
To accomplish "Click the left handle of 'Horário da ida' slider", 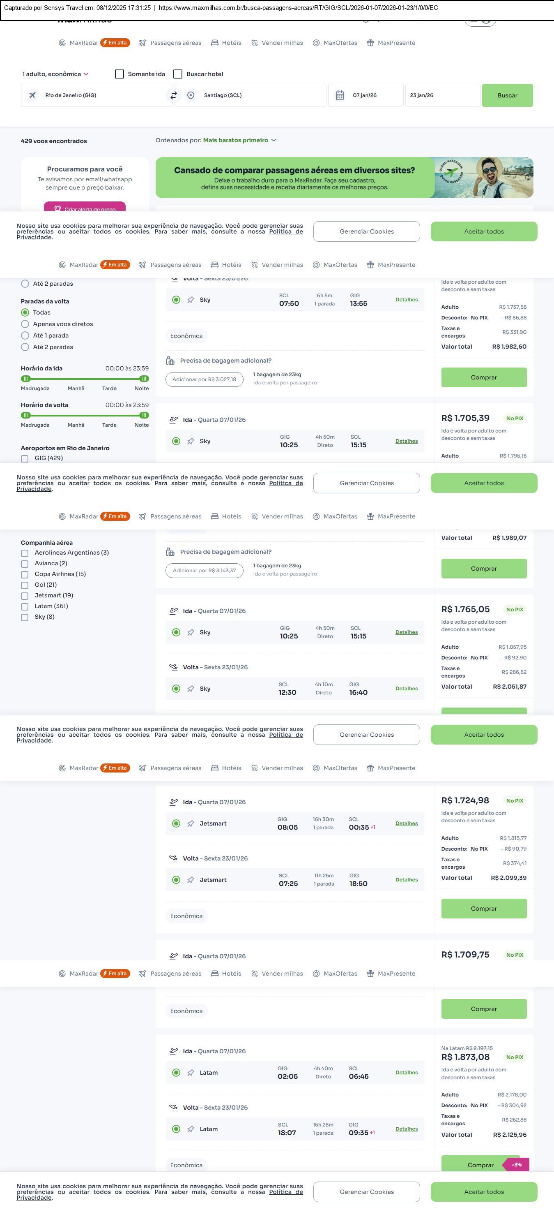I will click(26, 379).
